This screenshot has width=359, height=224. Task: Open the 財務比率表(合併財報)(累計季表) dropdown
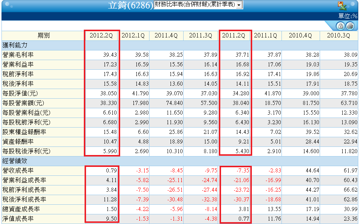(198, 4)
